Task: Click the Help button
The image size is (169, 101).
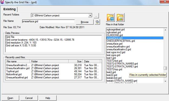Action: (48, 98)
